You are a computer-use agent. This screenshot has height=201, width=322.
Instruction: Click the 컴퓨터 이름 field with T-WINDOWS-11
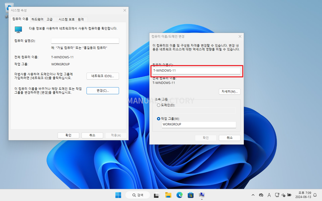tap(196, 71)
